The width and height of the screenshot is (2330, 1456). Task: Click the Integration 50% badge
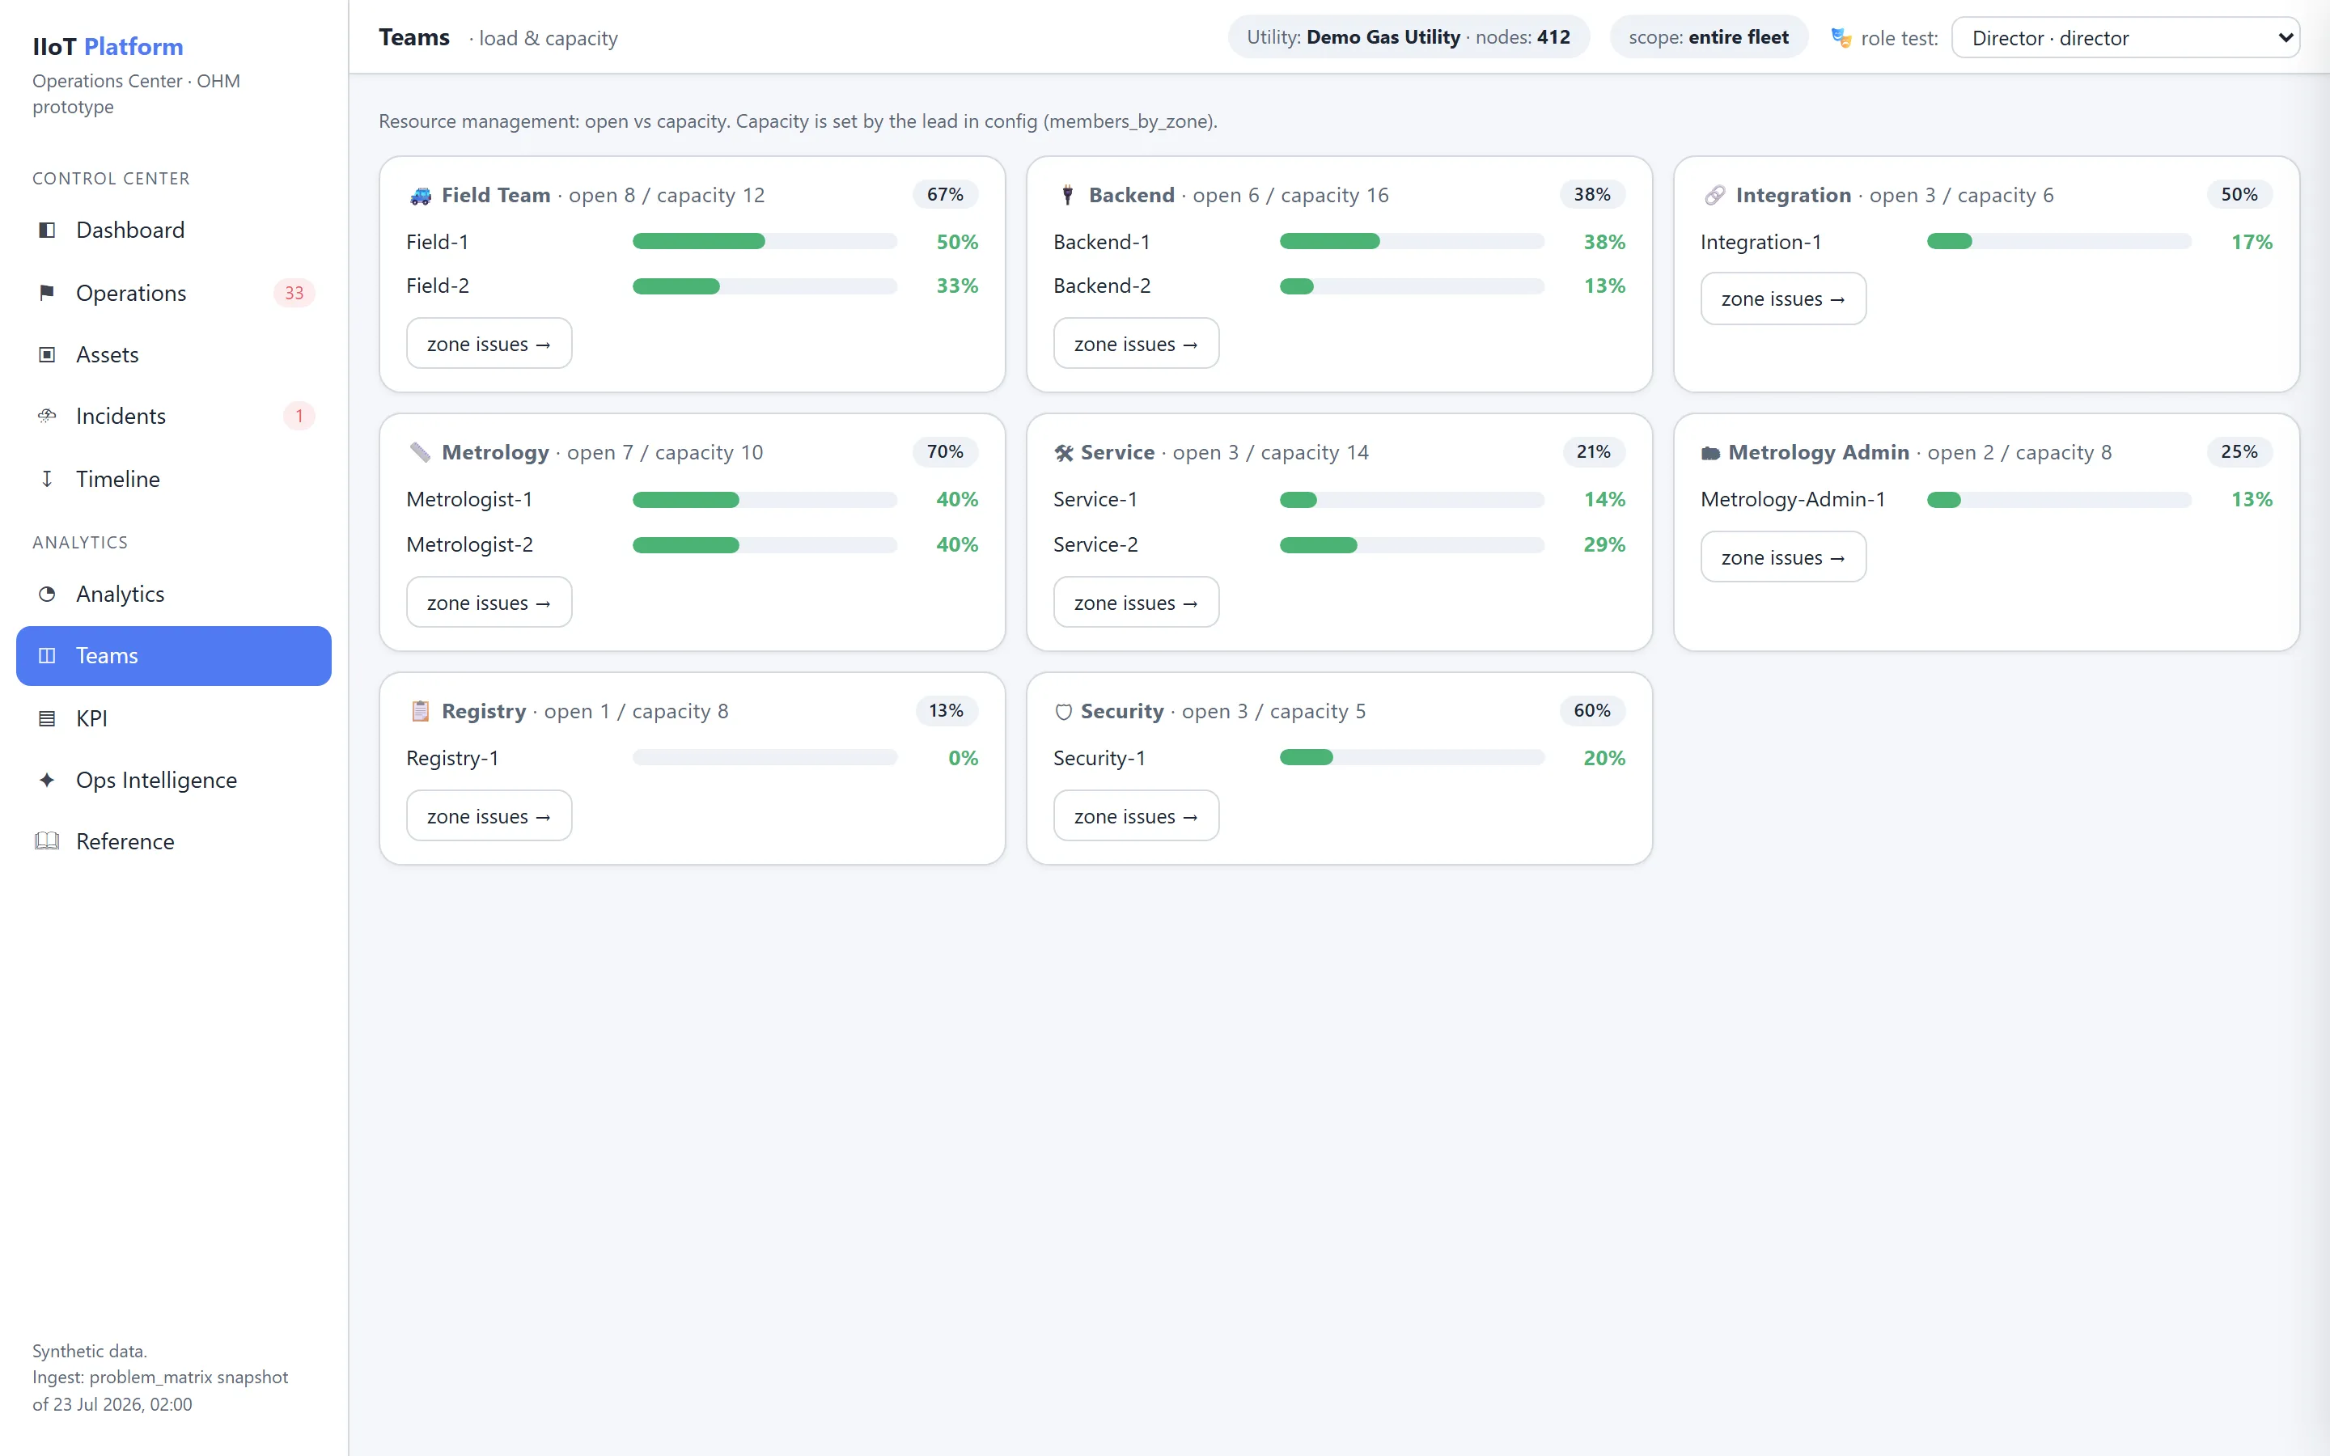coord(2239,194)
